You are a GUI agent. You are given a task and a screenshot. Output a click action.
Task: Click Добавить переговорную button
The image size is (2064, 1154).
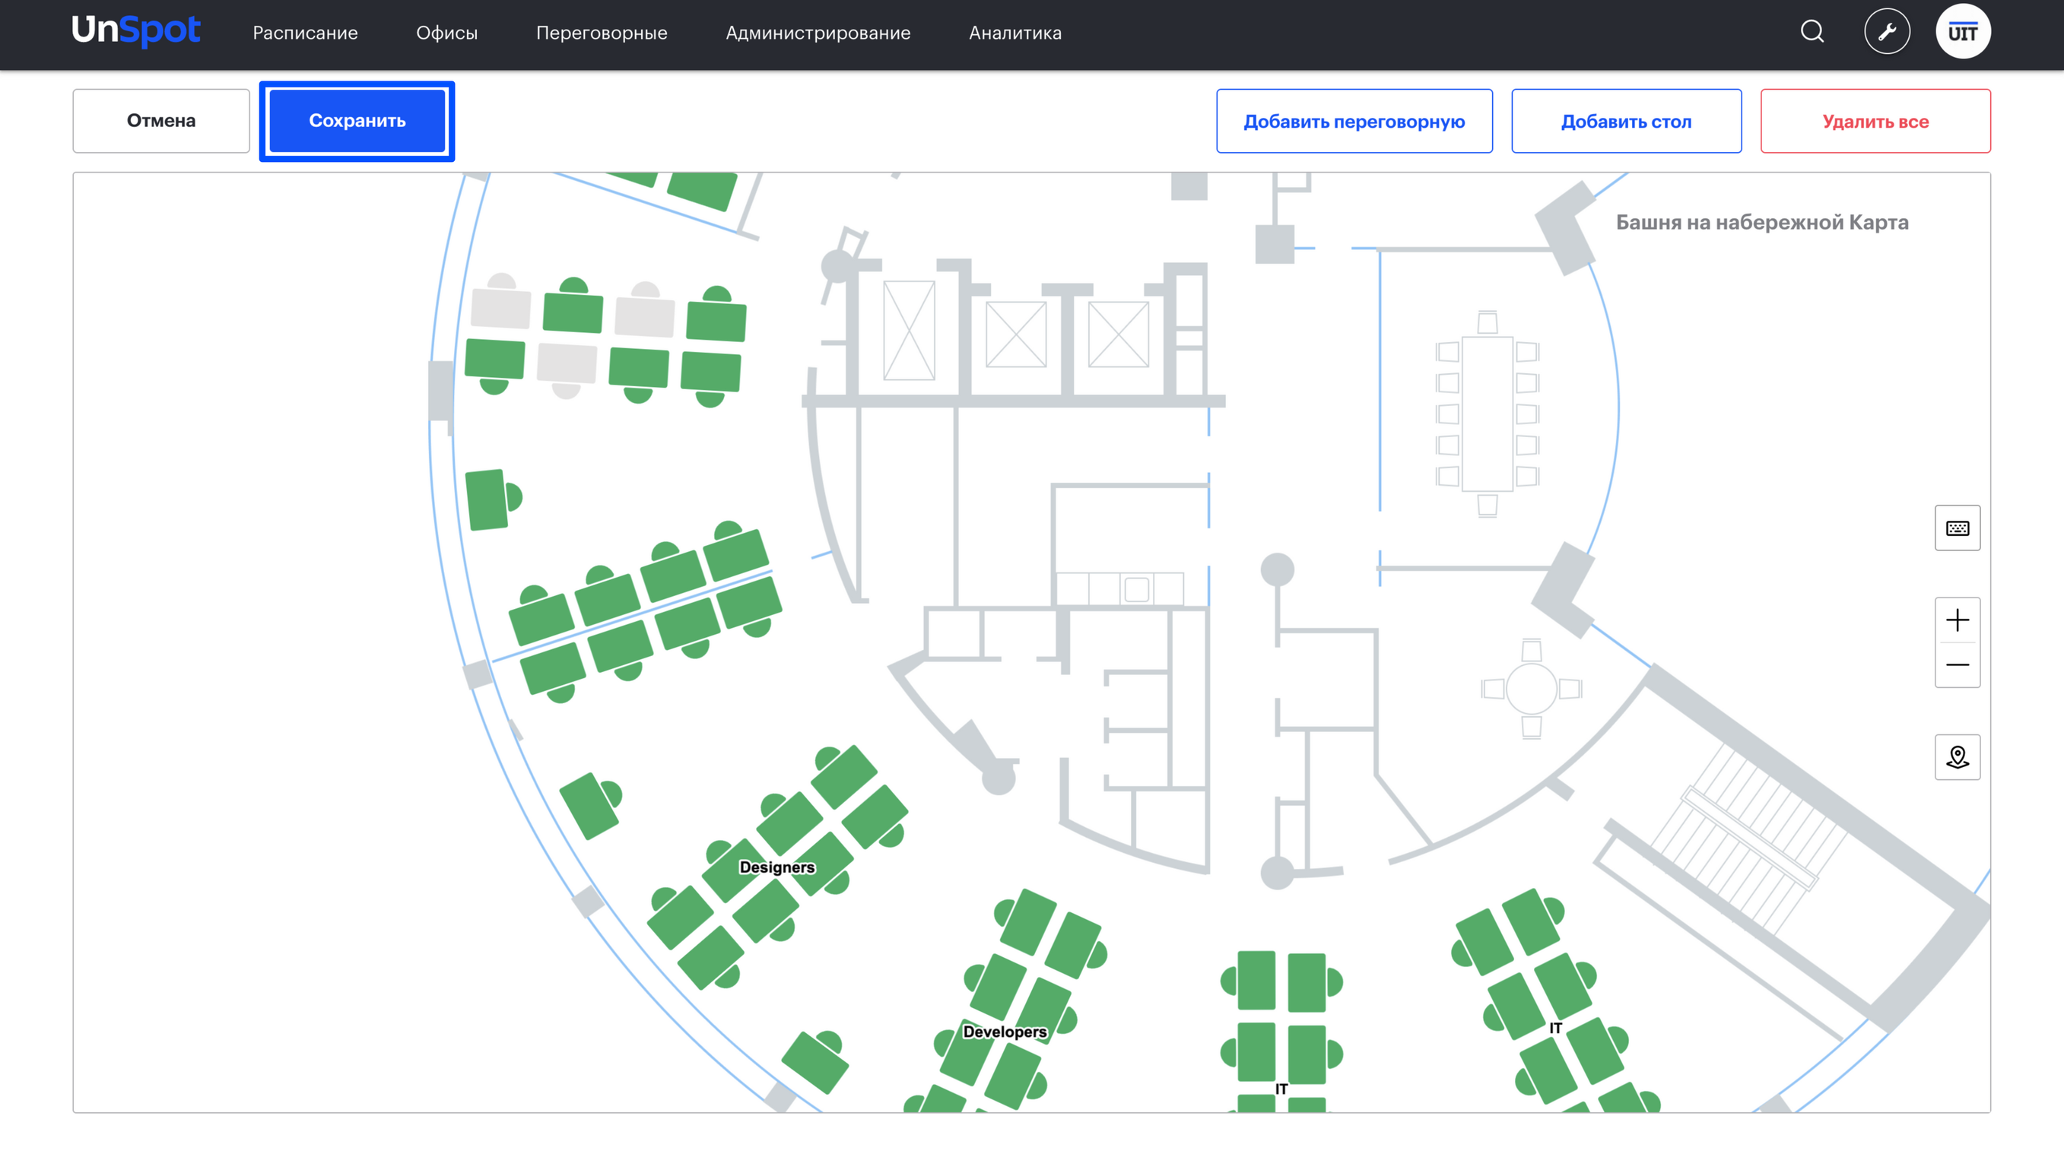(1354, 121)
